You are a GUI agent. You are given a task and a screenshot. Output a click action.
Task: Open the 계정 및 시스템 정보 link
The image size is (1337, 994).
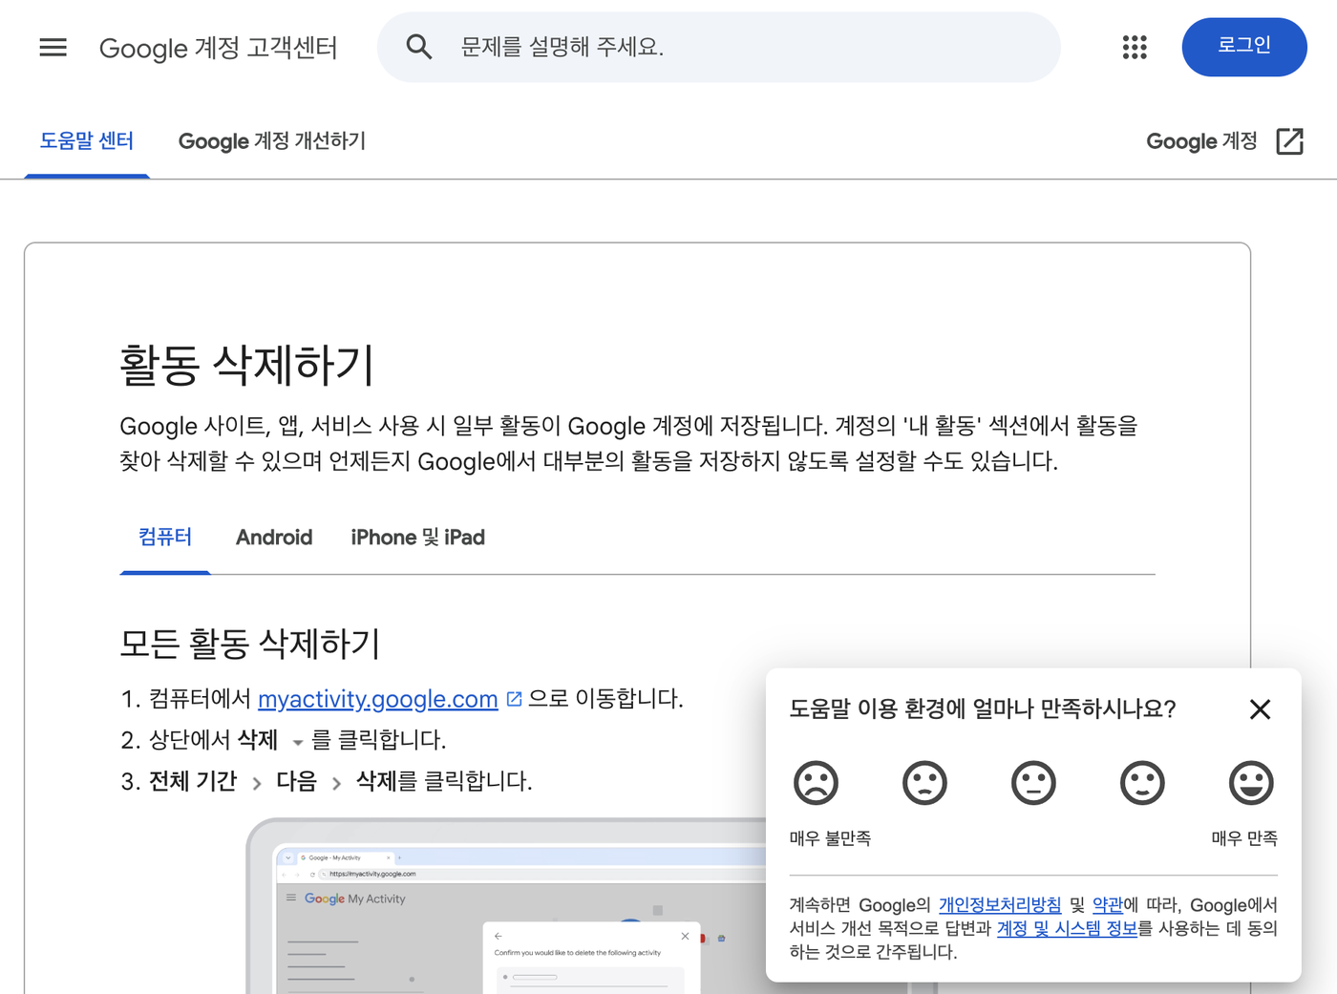tap(1067, 928)
